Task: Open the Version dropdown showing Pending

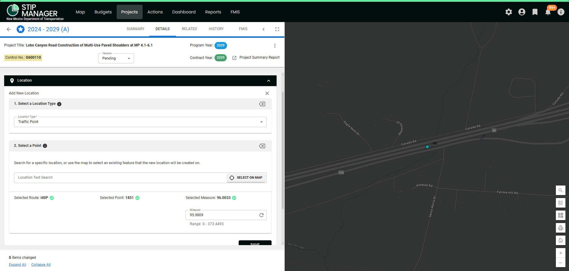Action: [x=116, y=58]
